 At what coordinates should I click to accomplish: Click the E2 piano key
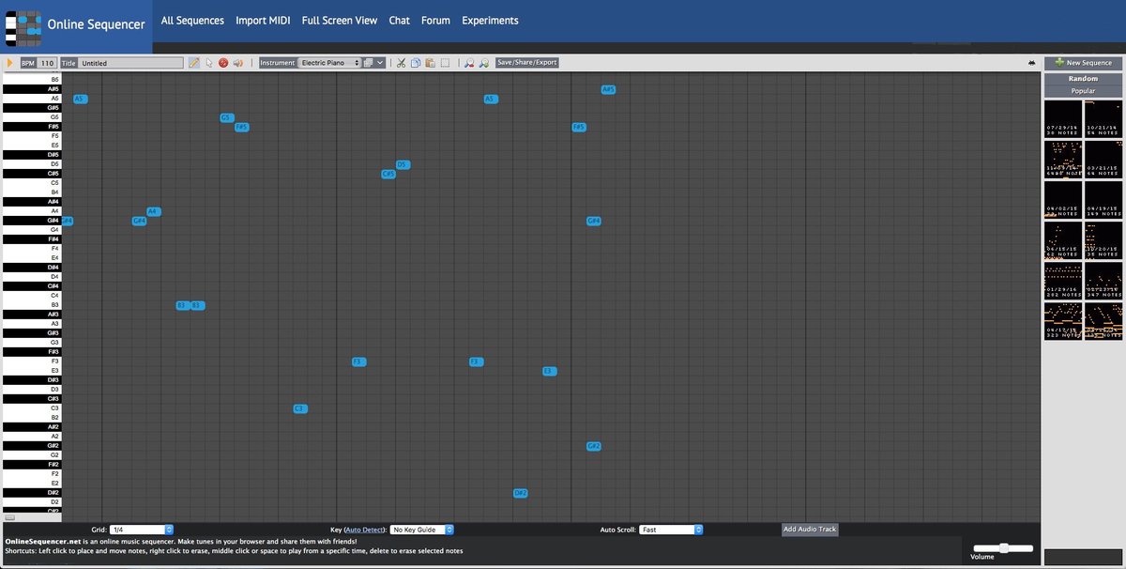(x=33, y=484)
